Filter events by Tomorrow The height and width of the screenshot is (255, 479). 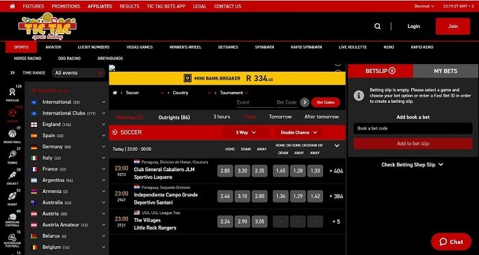click(x=280, y=117)
